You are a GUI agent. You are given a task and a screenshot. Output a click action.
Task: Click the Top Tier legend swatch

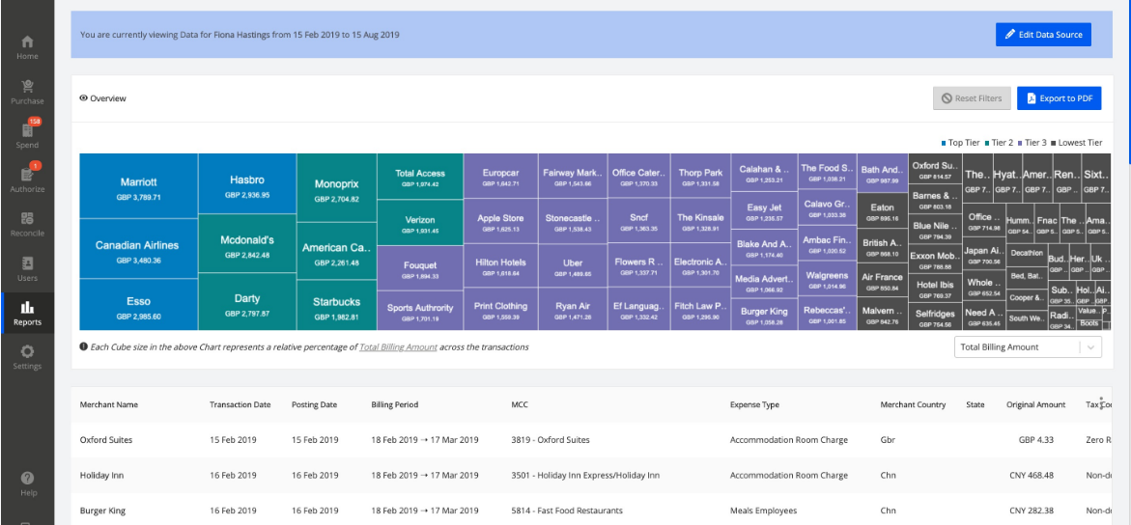[945, 143]
